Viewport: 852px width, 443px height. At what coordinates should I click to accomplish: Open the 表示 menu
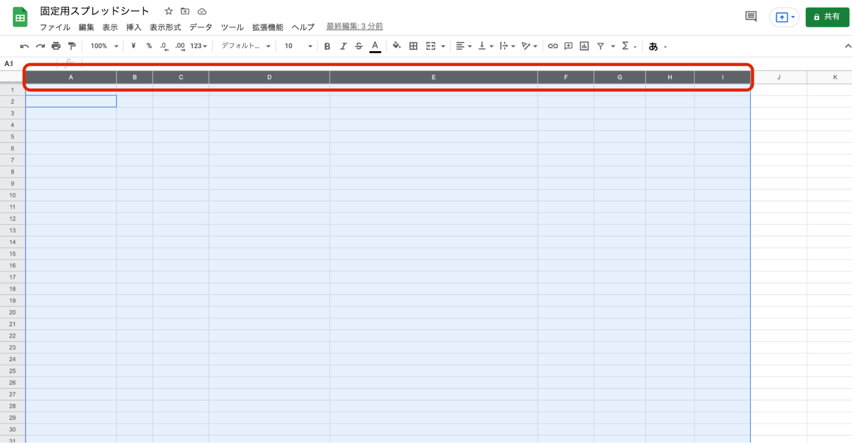(110, 27)
